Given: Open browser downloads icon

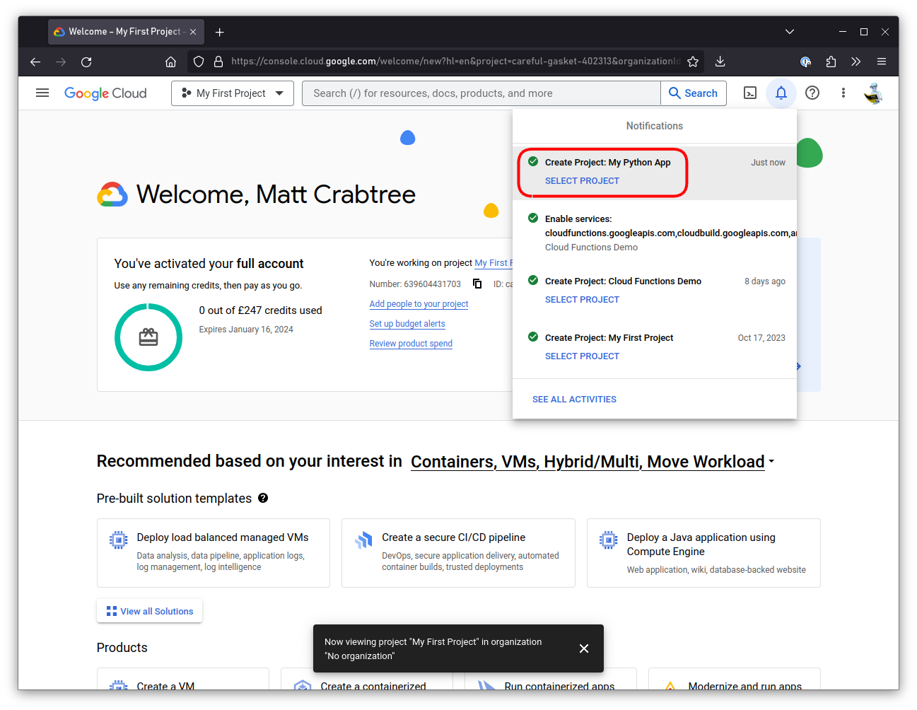Looking at the screenshot, I should tap(720, 62).
